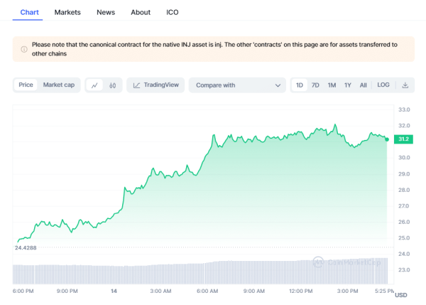Viewport: 426px width, 305px height.
Task: Click the green current price dot
Action: (386, 139)
